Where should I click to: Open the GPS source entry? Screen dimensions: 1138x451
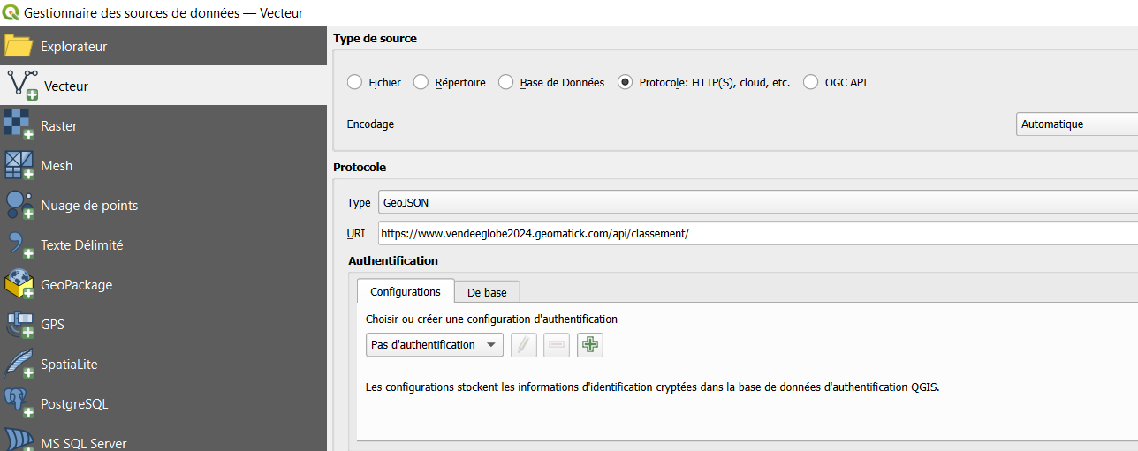click(53, 325)
